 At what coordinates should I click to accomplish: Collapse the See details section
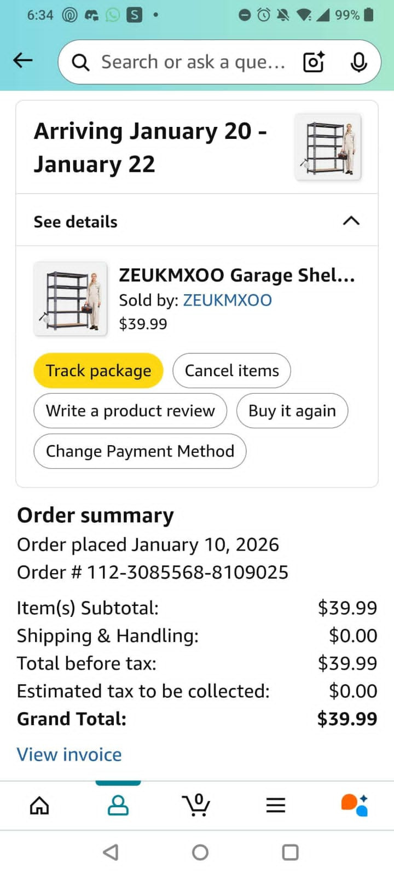pyautogui.click(x=351, y=221)
